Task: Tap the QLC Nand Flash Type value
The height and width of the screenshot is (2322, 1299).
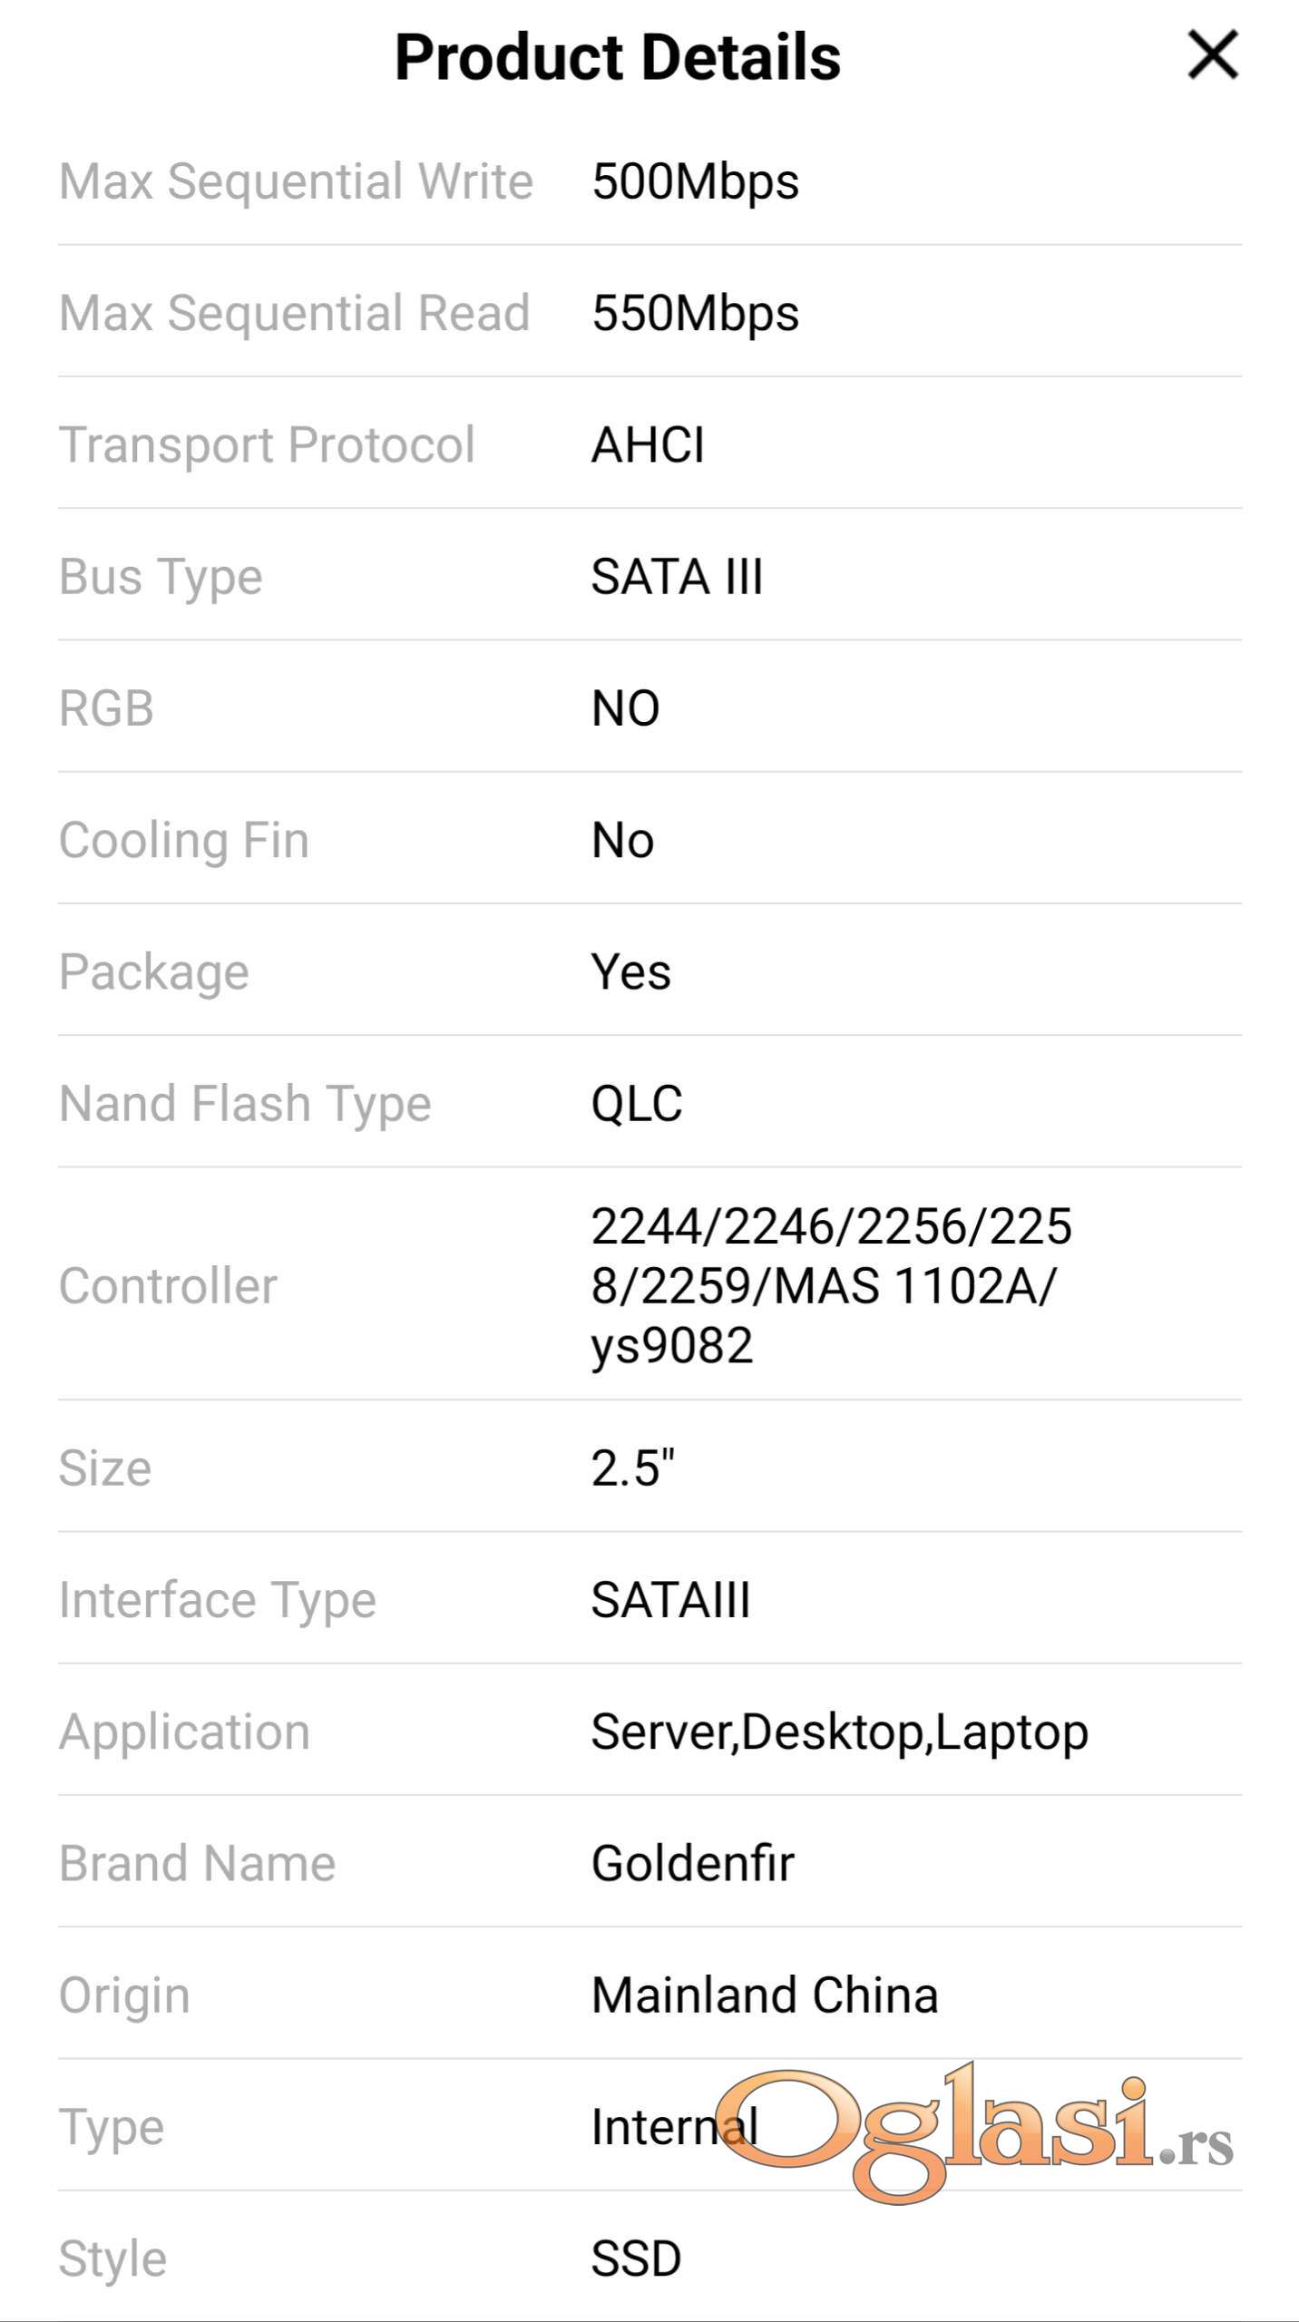Action: [637, 1104]
